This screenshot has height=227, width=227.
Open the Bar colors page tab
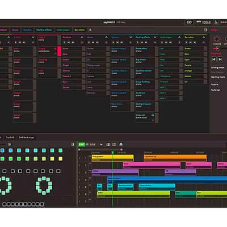pyautogui.click(x=79, y=30)
